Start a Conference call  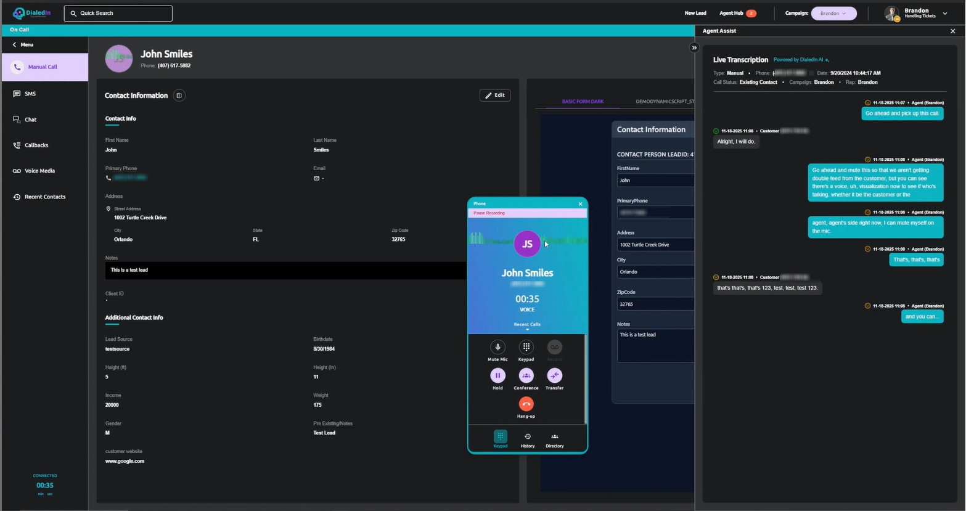(x=526, y=375)
